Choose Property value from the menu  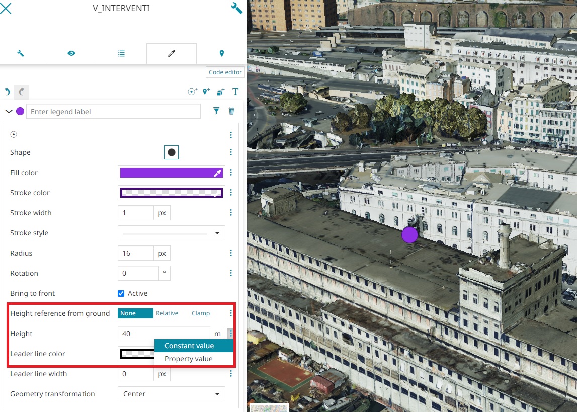[x=189, y=359]
